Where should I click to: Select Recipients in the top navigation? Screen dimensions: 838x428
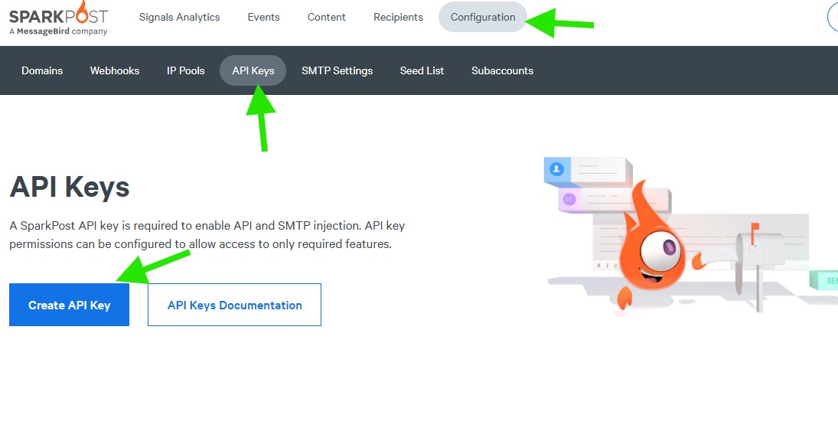click(398, 17)
